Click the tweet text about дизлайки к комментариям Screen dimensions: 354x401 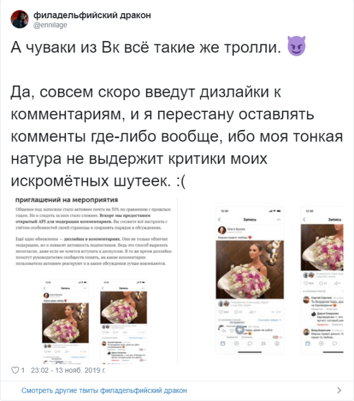[176, 136]
